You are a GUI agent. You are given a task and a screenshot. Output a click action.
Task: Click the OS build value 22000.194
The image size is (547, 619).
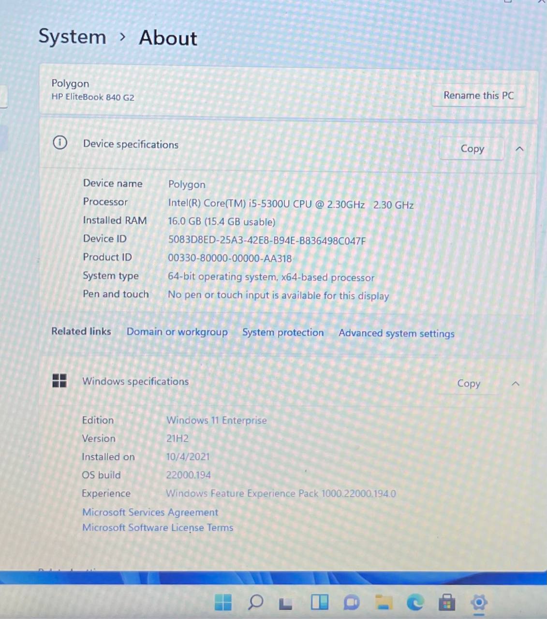coord(188,475)
